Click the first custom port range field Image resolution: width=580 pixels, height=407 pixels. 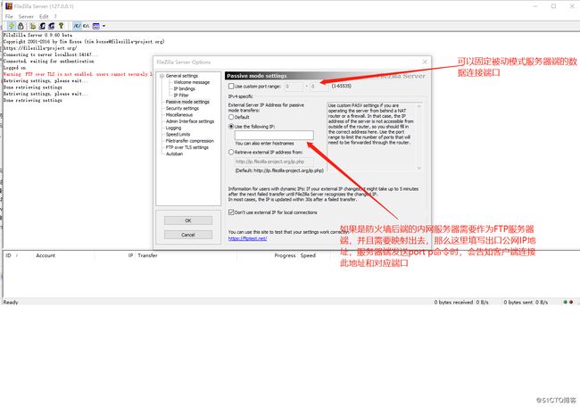(294, 87)
